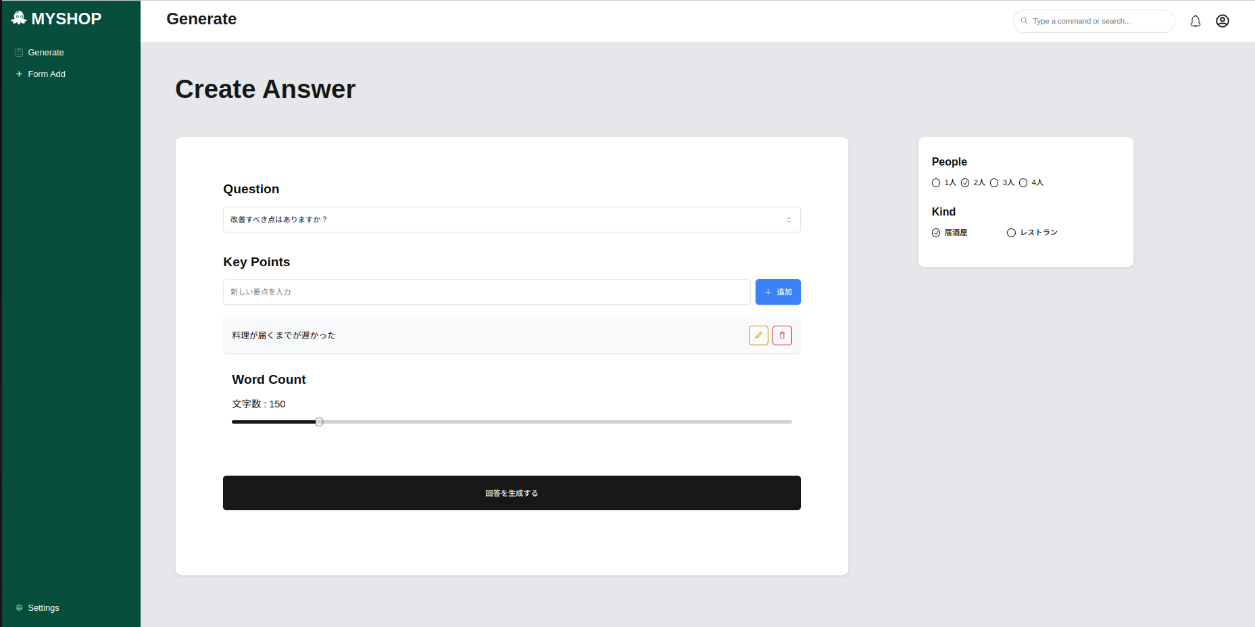Choose 居酒屋 kind option
Viewport: 1255px width, 627px height.
(x=936, y=232)
